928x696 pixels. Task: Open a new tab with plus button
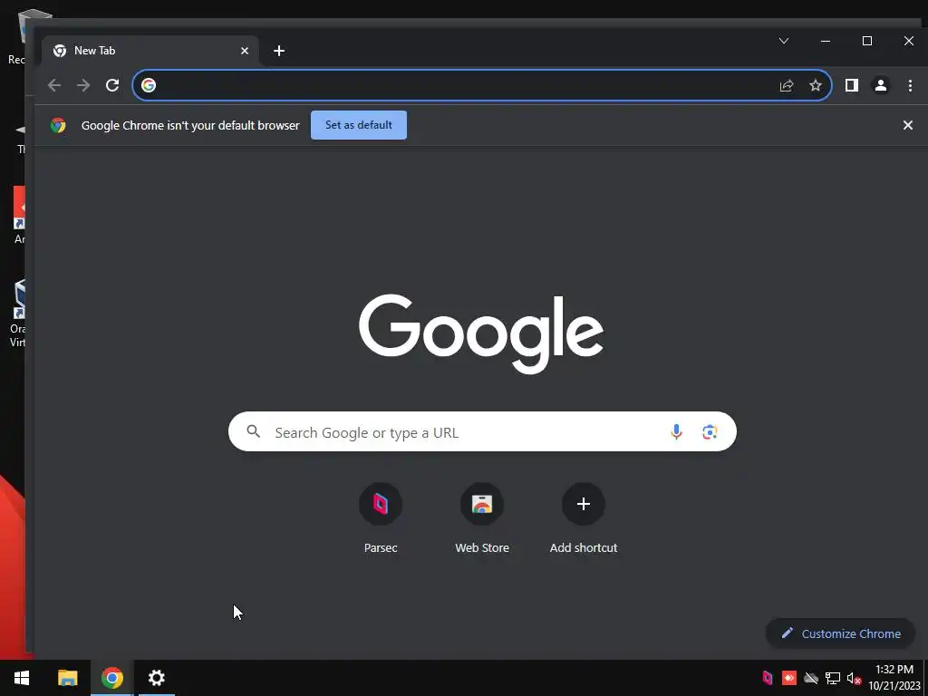(x=279, y=51)
